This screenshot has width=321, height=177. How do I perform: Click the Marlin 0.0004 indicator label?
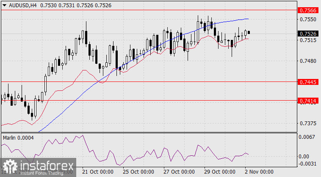(x=18, y=138)
